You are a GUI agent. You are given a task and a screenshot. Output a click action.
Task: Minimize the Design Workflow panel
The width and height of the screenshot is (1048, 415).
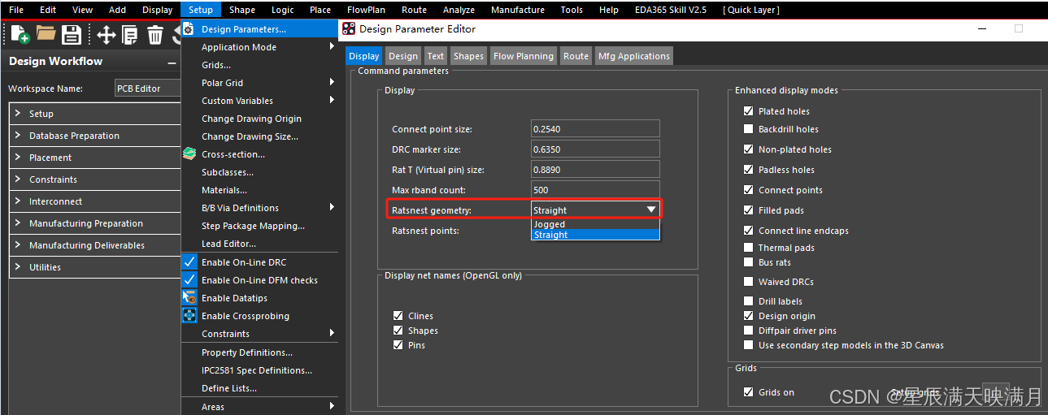(172, 62)
